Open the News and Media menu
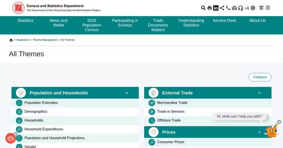Image resolution: width=283 pixels, height=148 pixels. tap(58, 23)
